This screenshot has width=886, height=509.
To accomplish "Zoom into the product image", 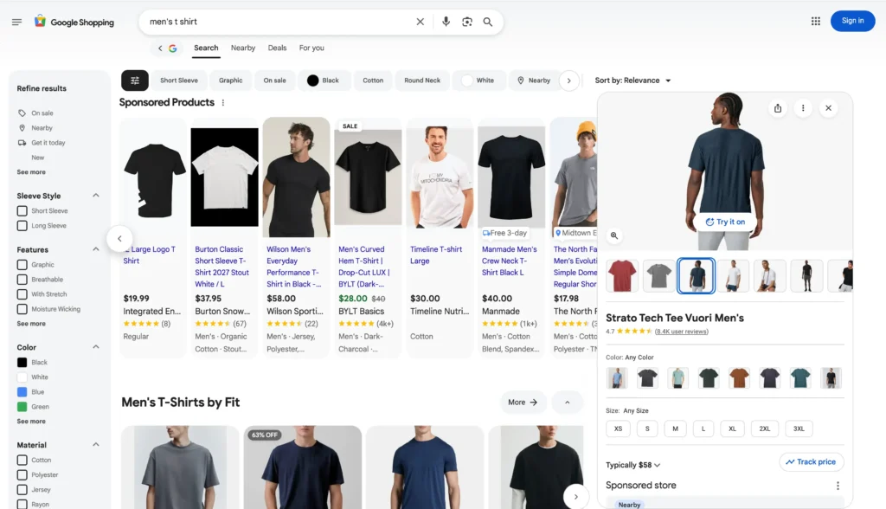I will coord(614,235).
